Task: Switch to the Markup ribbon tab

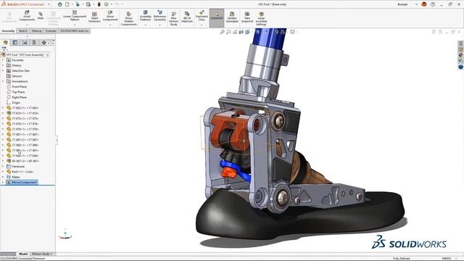Action: point(37,30)
